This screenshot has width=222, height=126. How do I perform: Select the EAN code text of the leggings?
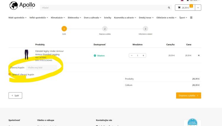point(44,60)
